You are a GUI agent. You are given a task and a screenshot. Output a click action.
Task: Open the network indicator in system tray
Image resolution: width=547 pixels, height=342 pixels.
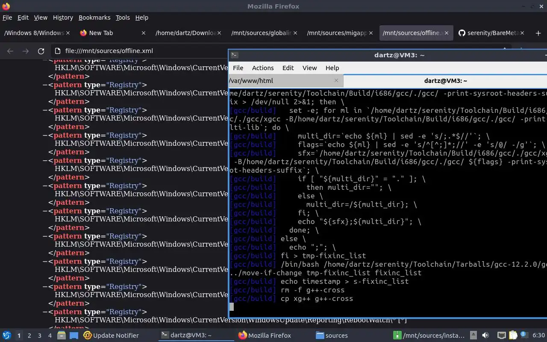[x=502, y=336]
